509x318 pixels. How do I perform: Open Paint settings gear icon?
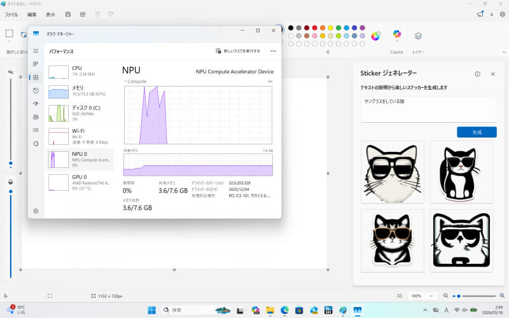502,14
